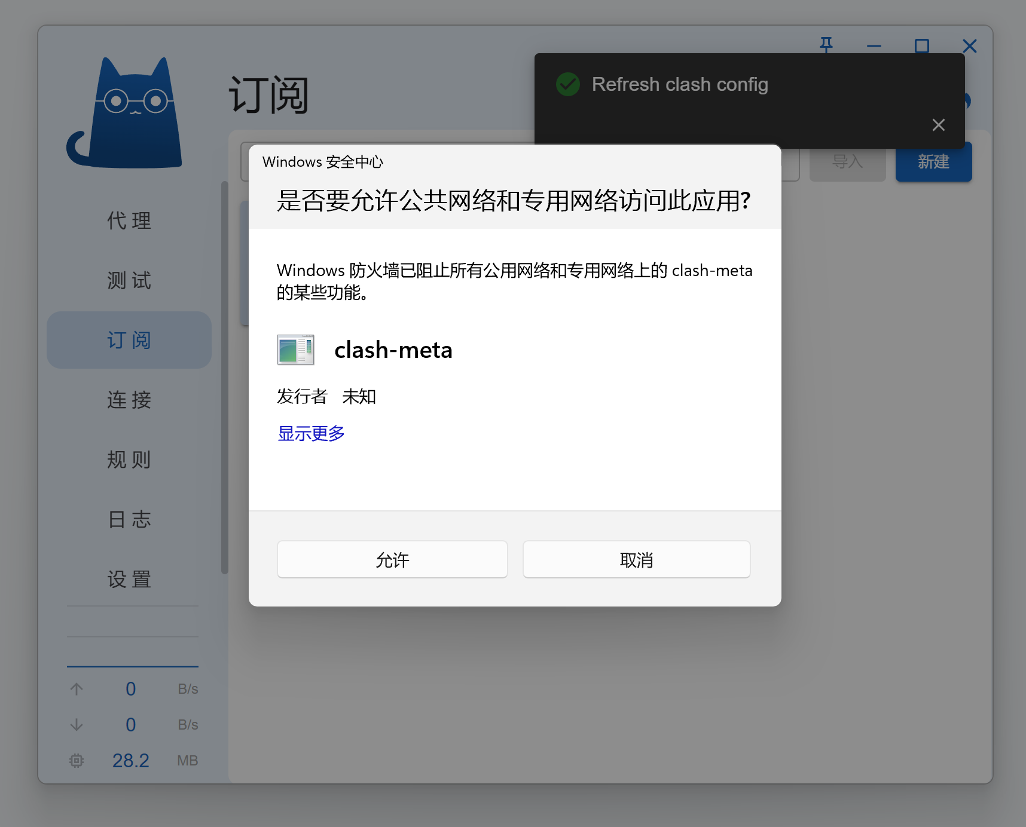This screenshot has height=827, width=1026.
Task: Open the 规则 (Rules) page
Action: tap(129, 460)
